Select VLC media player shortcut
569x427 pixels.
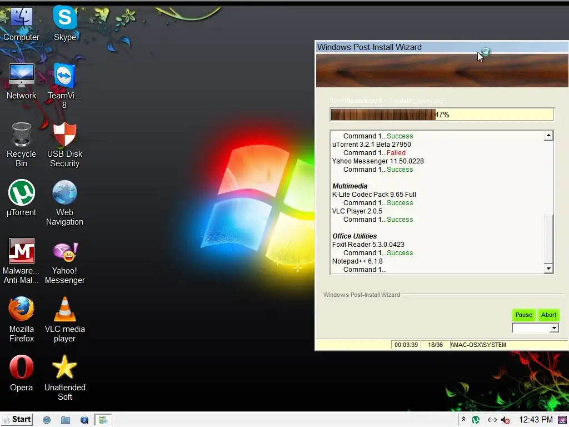[x=64, y=320]
